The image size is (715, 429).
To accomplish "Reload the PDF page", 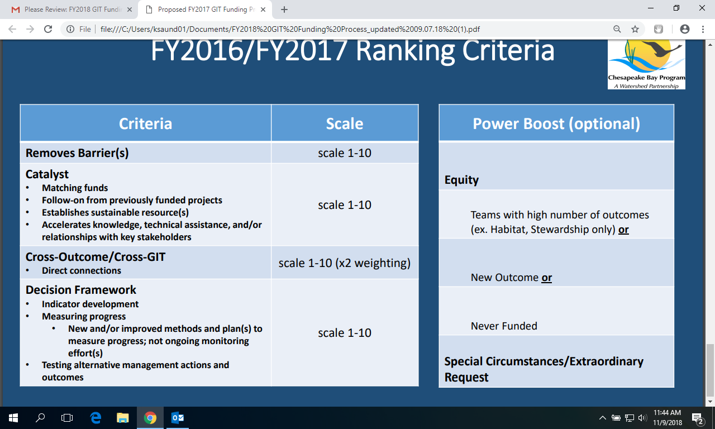I will coord(48,29).
